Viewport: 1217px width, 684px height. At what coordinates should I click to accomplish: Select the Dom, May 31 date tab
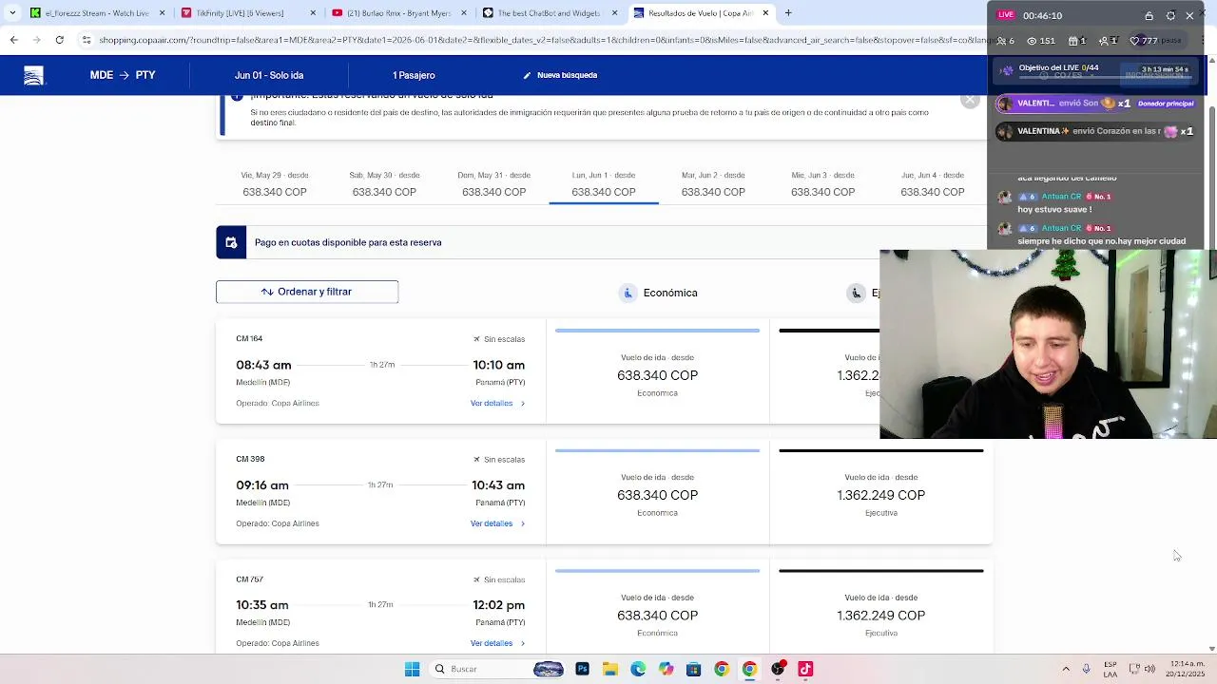(493, 184)
